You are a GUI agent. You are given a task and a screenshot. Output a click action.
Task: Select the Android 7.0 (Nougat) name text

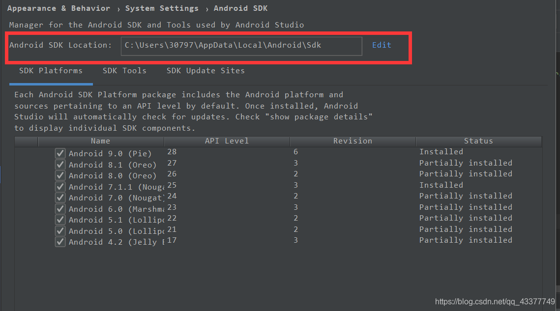tap(117, 198)
